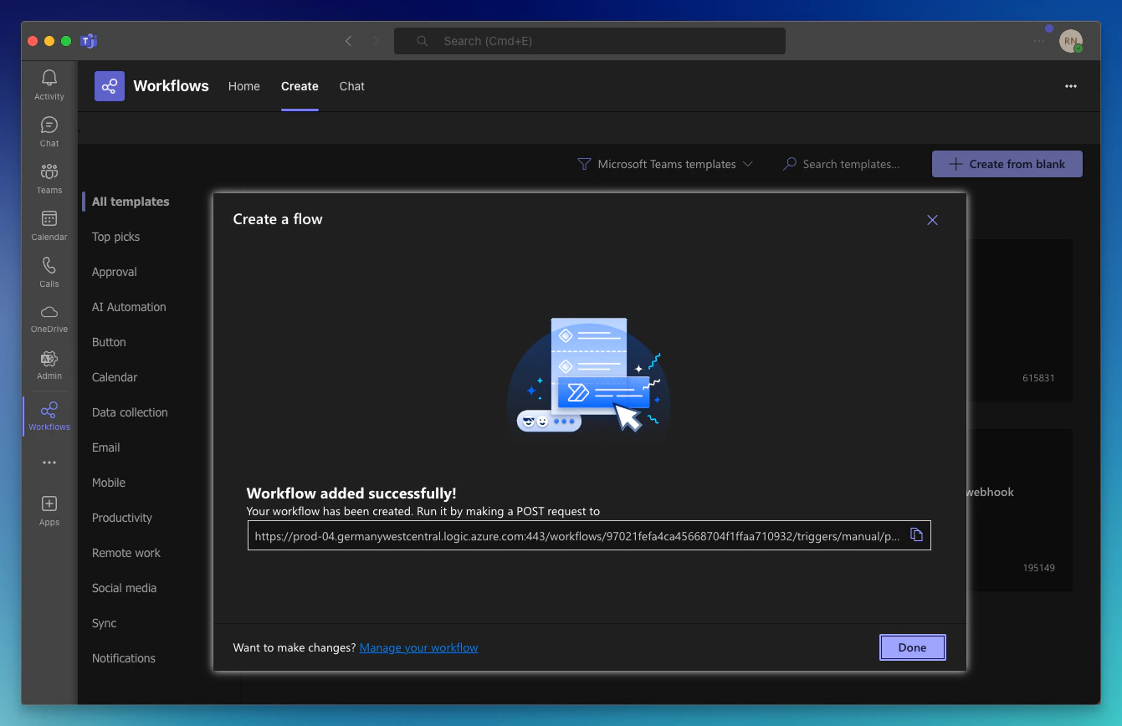Open the Activity feed icon
1122x726 pixels.
click(49, 83)
